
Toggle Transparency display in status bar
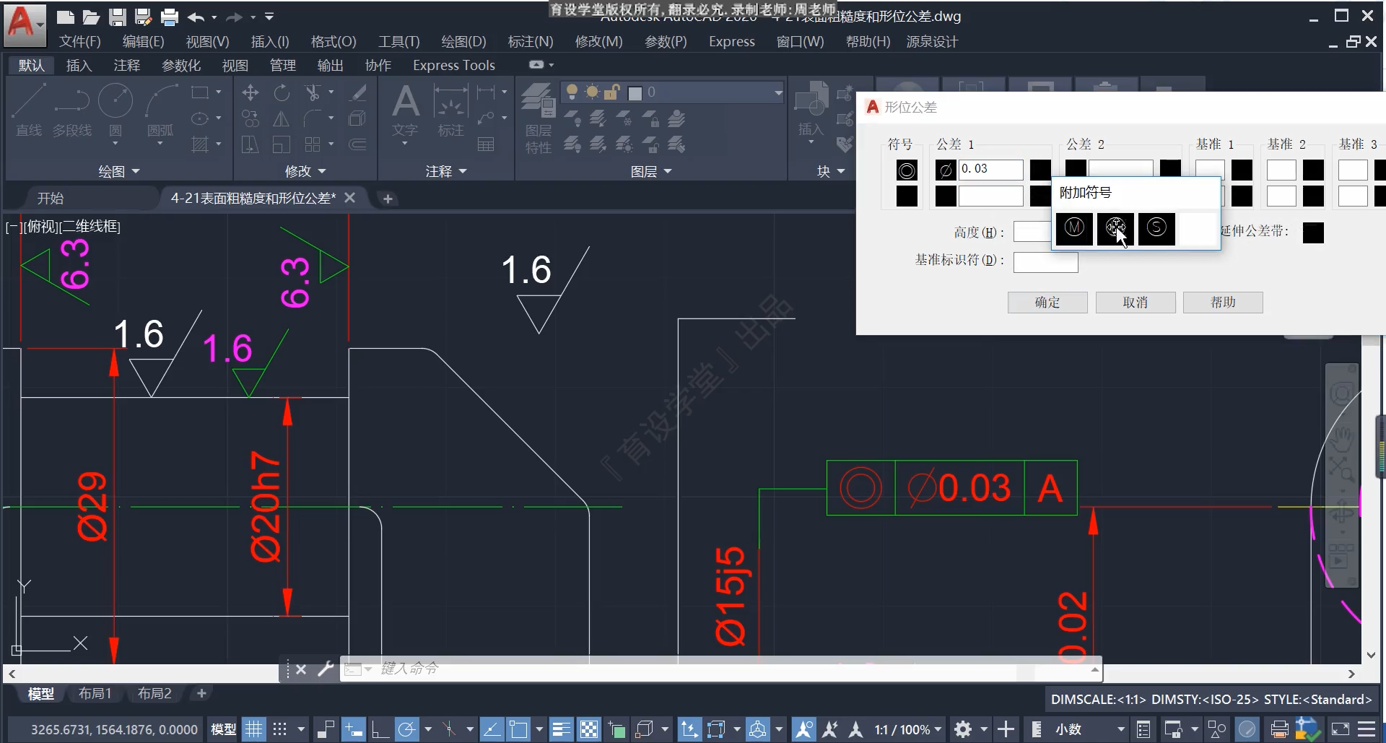[589, 729]
